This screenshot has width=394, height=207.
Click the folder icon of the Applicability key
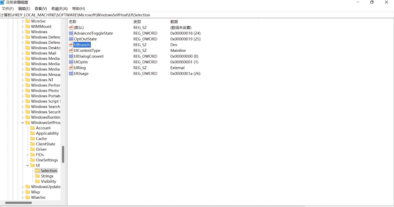(32, 133)
